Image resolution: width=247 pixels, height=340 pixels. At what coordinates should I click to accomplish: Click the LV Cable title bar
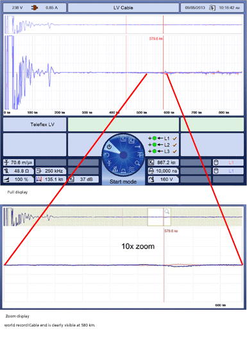[x=123, y=8]
